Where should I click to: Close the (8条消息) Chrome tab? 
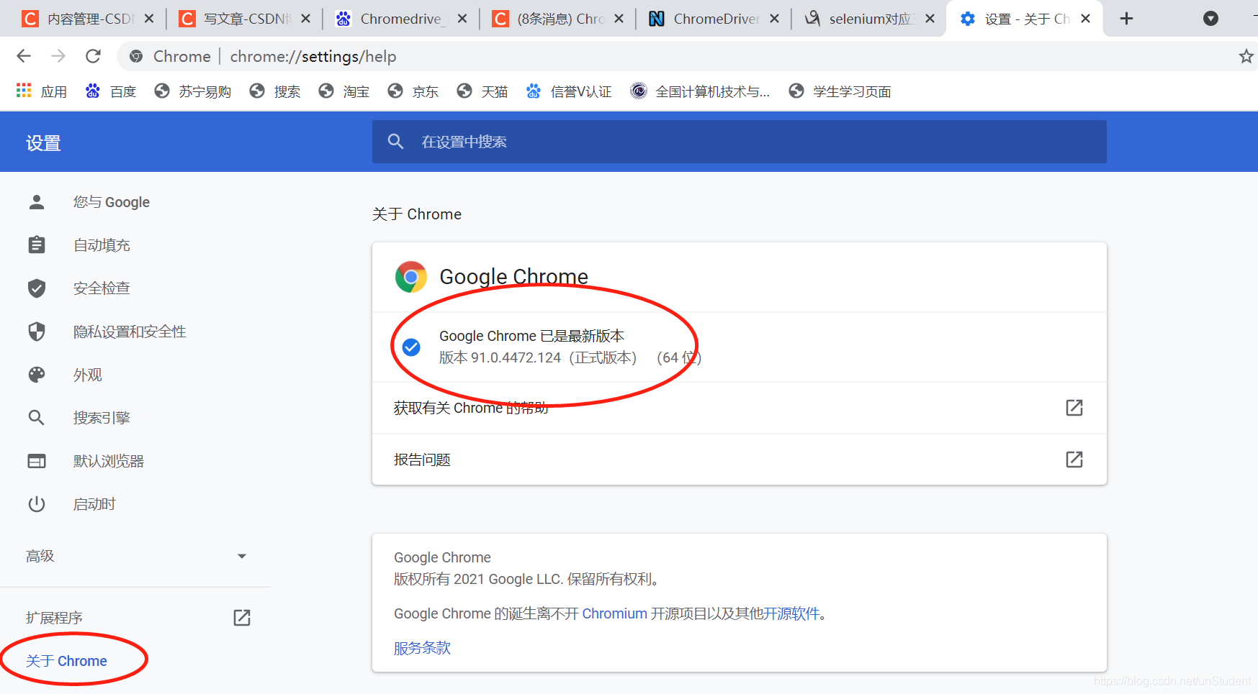coord(619,19)
